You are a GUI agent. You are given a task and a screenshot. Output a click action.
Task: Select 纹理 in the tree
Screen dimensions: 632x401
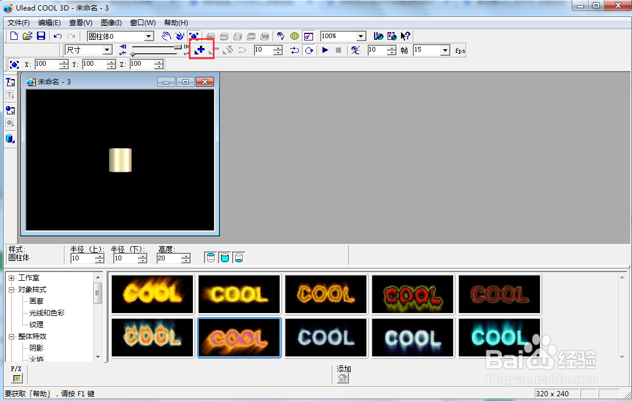36,324
